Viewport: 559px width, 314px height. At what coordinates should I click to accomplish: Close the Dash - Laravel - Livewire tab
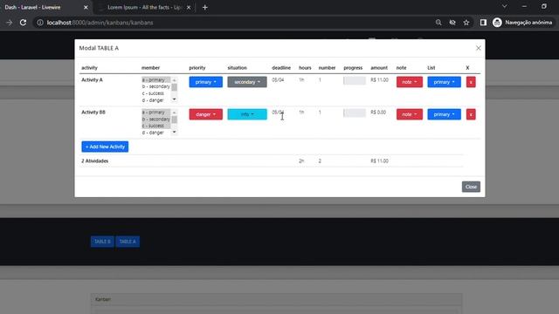point(86,7)
